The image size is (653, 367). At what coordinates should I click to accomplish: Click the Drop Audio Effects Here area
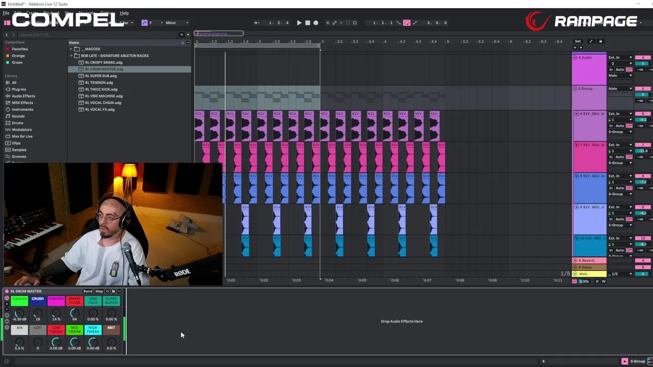(401, 322)
